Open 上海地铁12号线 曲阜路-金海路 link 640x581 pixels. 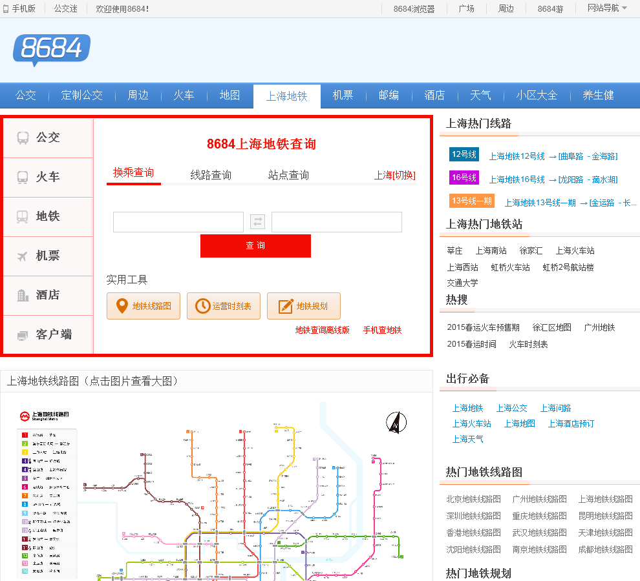[x=553, y=157]
